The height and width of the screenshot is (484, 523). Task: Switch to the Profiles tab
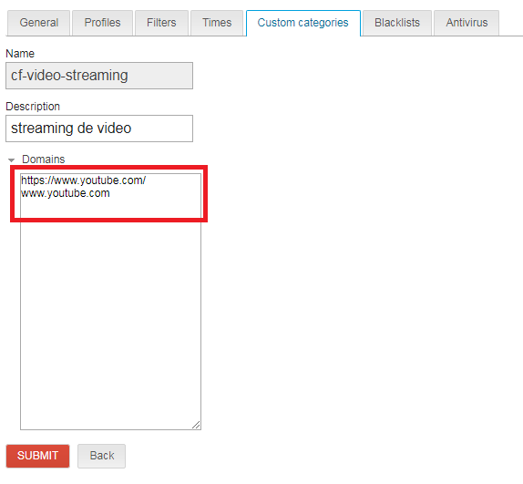click(x=102, y=23)
